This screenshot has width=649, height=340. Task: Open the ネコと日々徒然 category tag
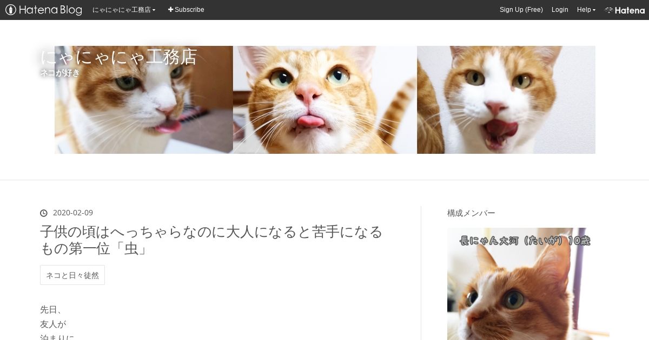click(72, 275)
